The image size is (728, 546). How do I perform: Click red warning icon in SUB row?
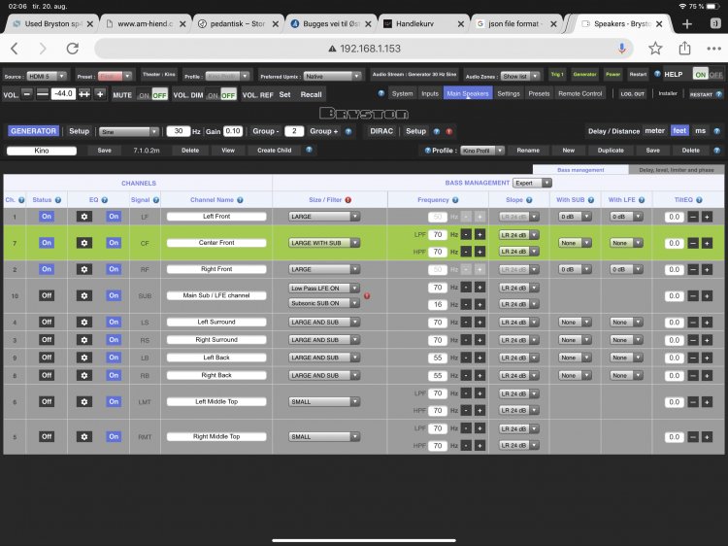[x=367, y=295]
